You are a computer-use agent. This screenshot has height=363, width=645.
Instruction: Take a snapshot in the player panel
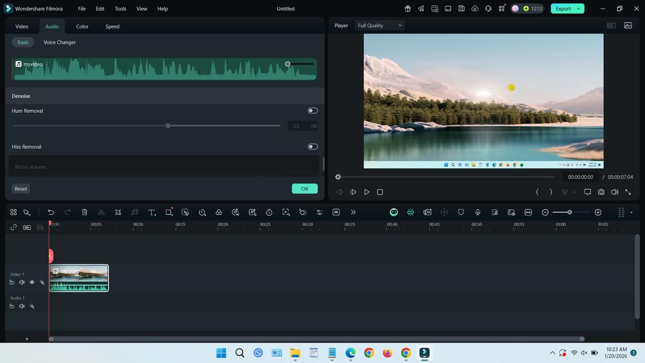point(601,192)
